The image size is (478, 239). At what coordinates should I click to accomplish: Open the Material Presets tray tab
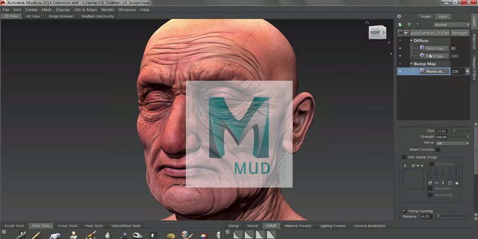pyautogui.click(x=298, y=226)
